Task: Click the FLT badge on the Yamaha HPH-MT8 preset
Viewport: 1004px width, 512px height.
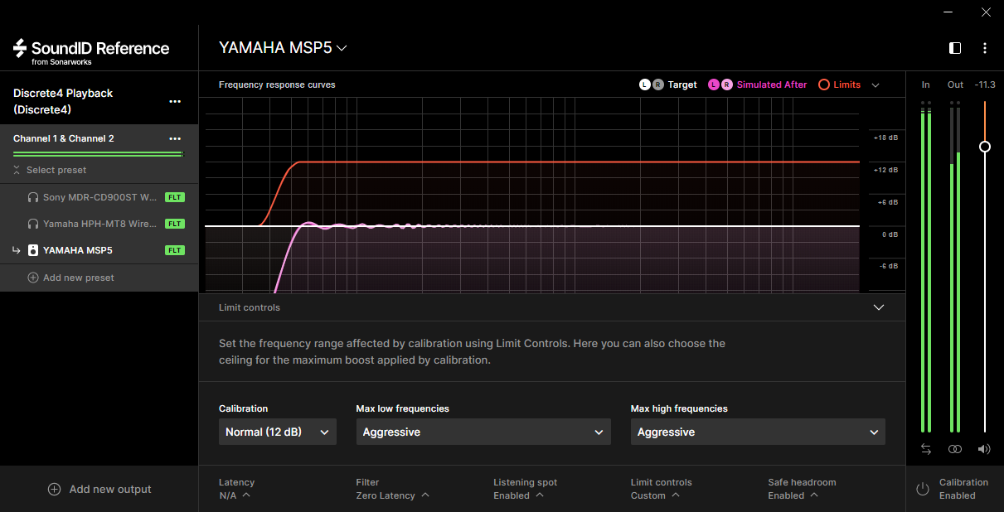Action: pyautogui.click(x=174, y=224)
